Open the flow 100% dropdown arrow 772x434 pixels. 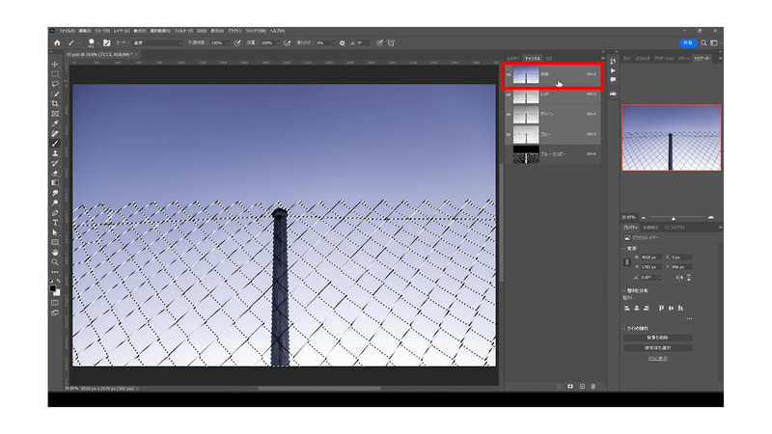278,43
